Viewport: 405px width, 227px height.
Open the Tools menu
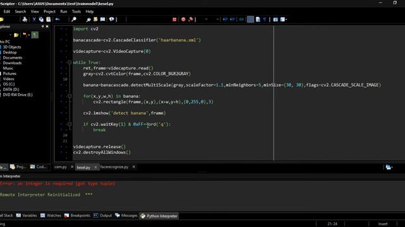click(76, 11)
